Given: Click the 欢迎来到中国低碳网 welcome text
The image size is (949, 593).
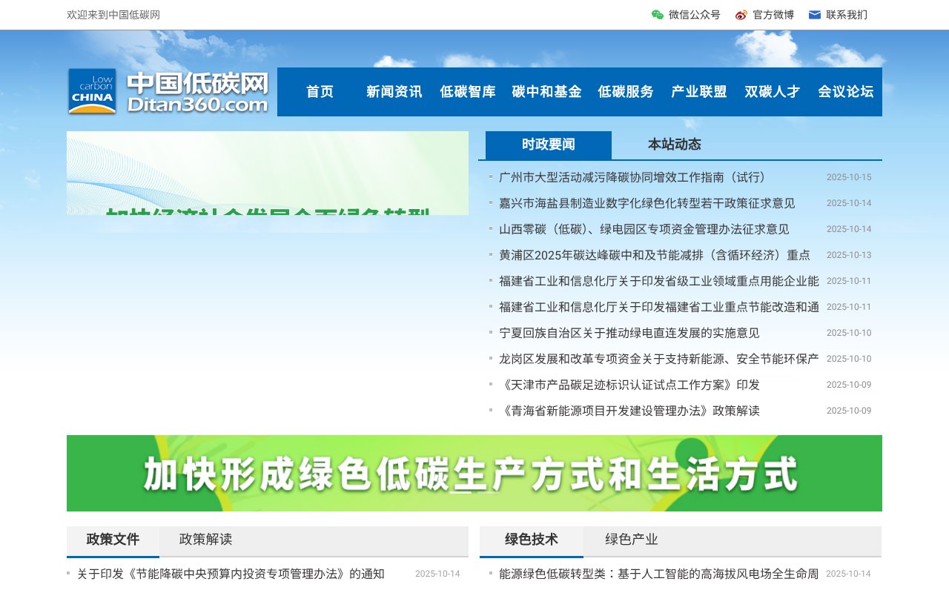Looking at the screenshot, I should pyautogui.click(x=112, y=14).
